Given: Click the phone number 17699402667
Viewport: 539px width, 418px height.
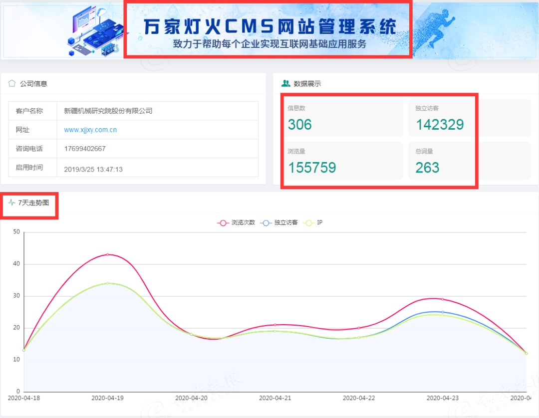Looking at the screenshot, I should pos(85,149).
